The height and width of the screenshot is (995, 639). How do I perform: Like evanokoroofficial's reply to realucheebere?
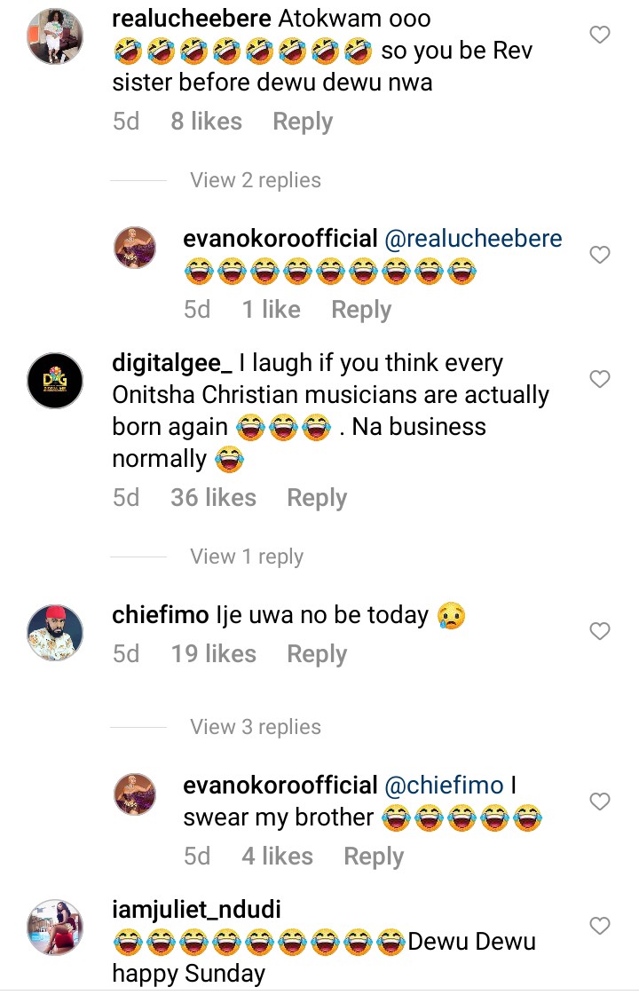click(600, 256)
